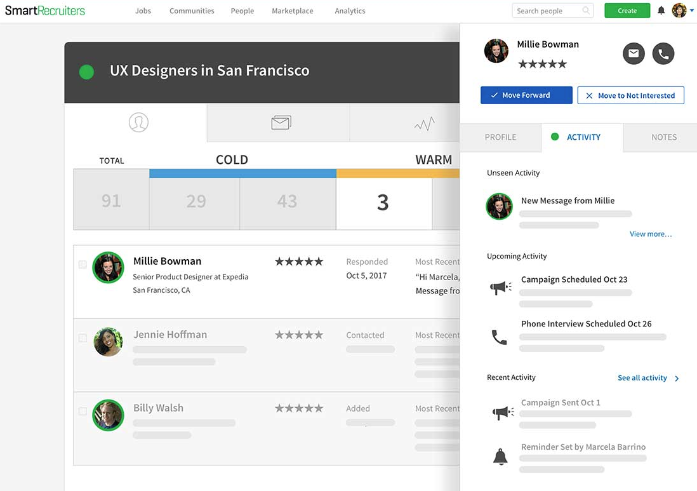Click megaphone icon for Campaign Scheduled Oct 23
The image size is (697, 491).
(500, 287)
